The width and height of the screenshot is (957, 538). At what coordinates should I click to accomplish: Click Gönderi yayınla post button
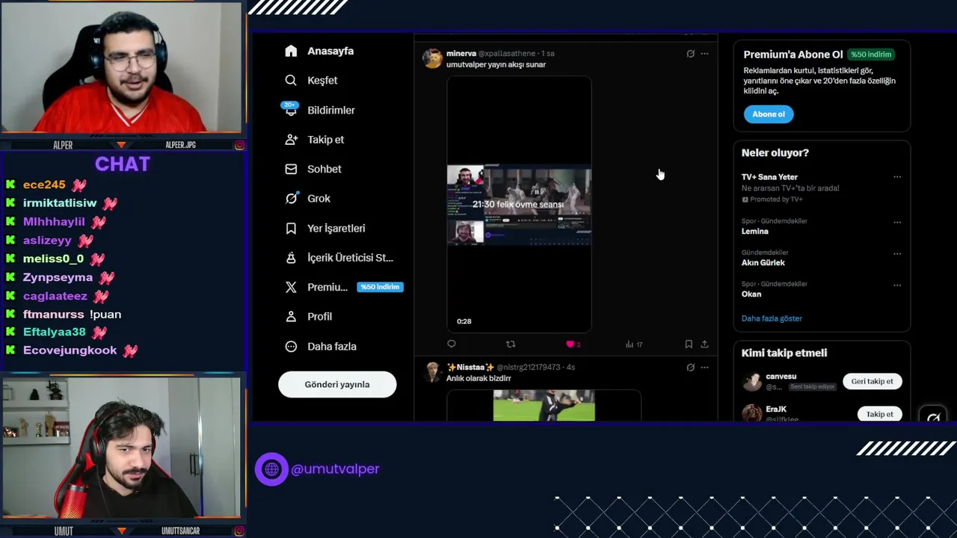click(x=337, y=384)
